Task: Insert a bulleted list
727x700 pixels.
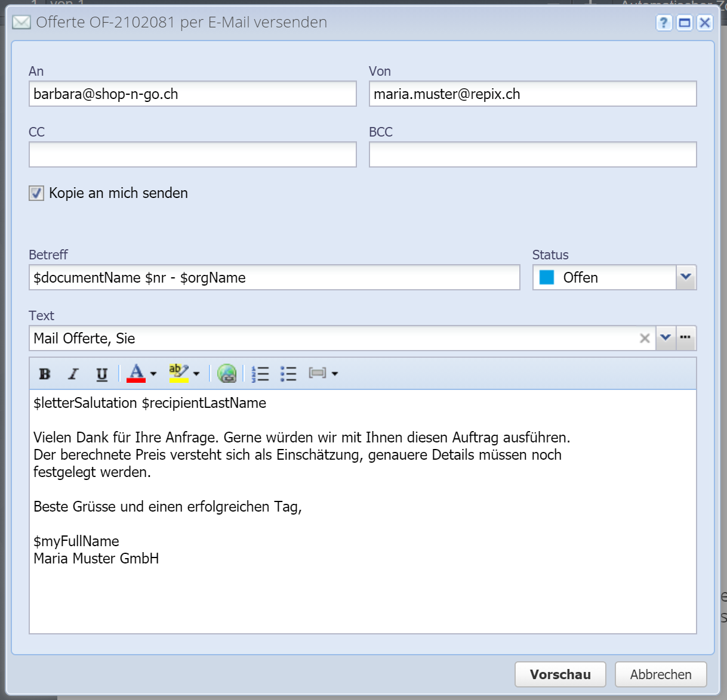Action: click(288, 374)
